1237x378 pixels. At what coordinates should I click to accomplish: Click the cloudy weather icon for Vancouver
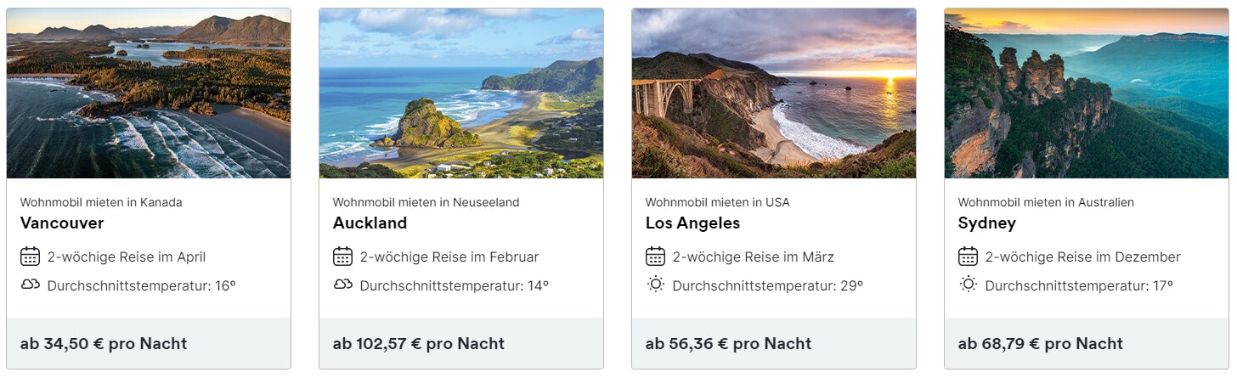(x=30, y=285)
